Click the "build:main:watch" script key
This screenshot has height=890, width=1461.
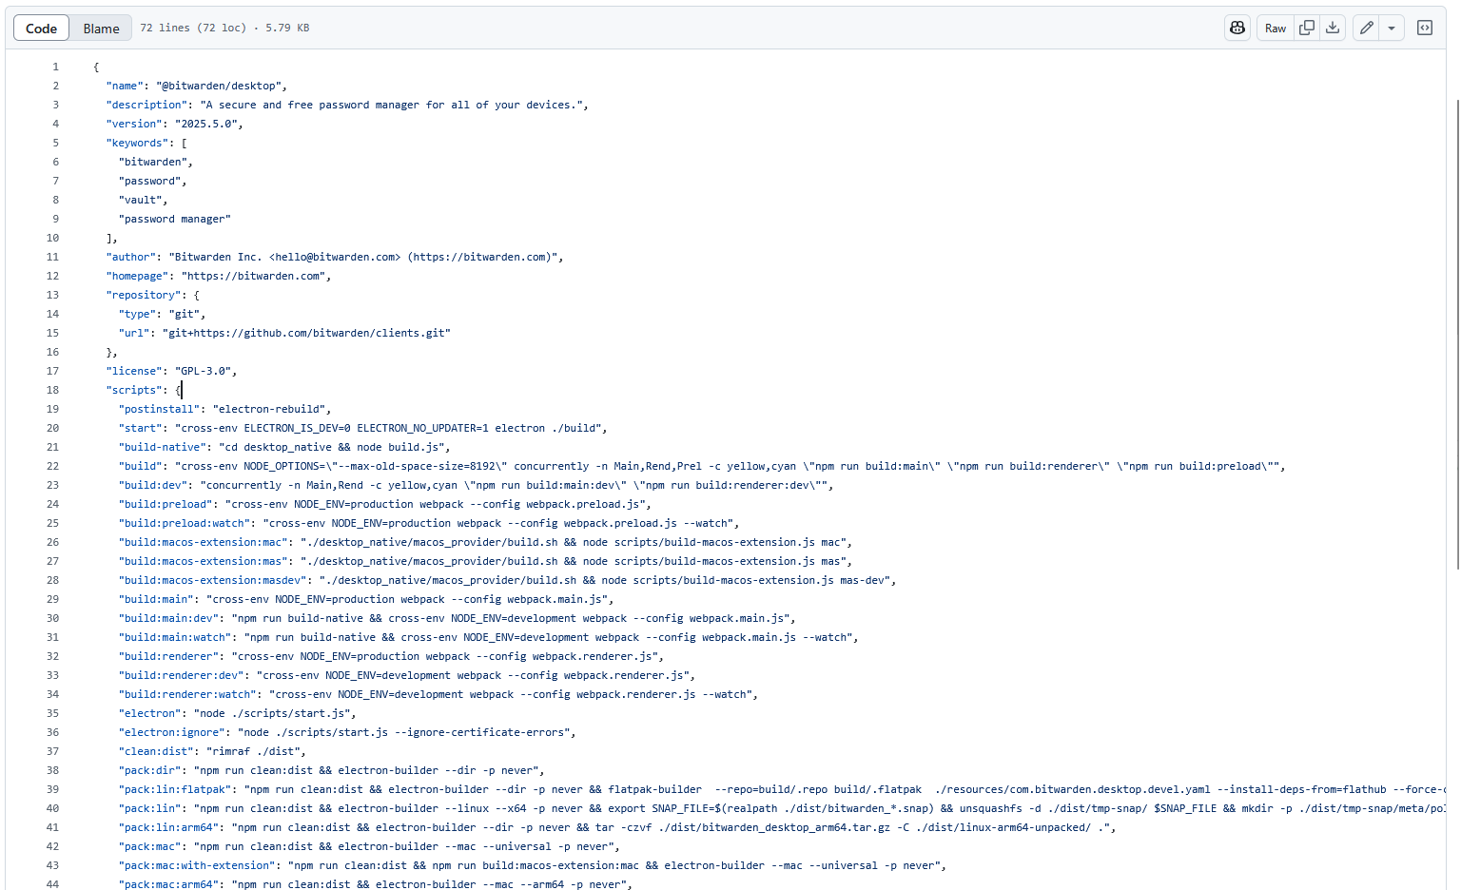(x=174, y=637)
